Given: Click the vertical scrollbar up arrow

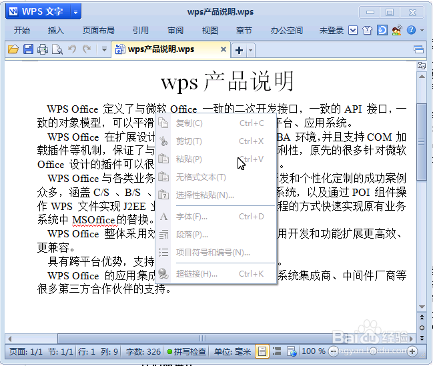Looking at the screenshot, I should point(422,77).
